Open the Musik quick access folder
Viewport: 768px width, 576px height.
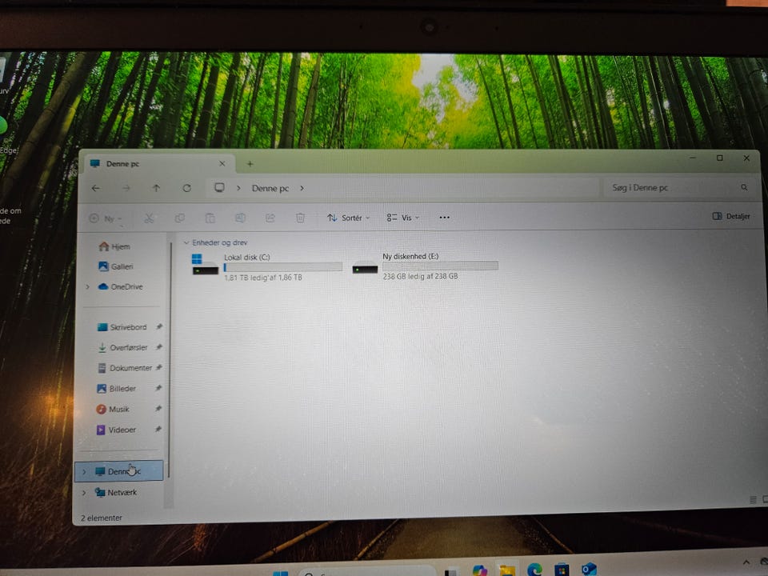tap(113, 409)
